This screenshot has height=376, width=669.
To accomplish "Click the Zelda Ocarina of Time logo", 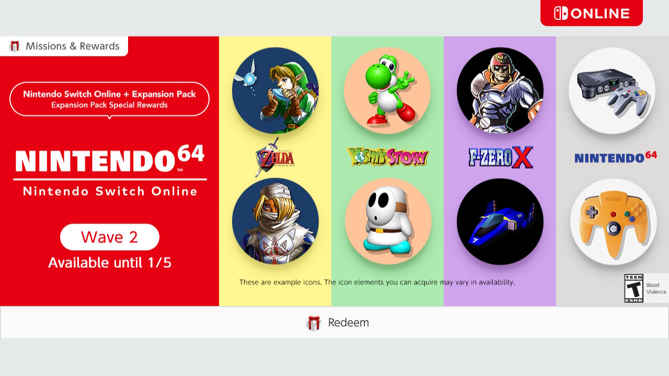I will coord(275,157).
